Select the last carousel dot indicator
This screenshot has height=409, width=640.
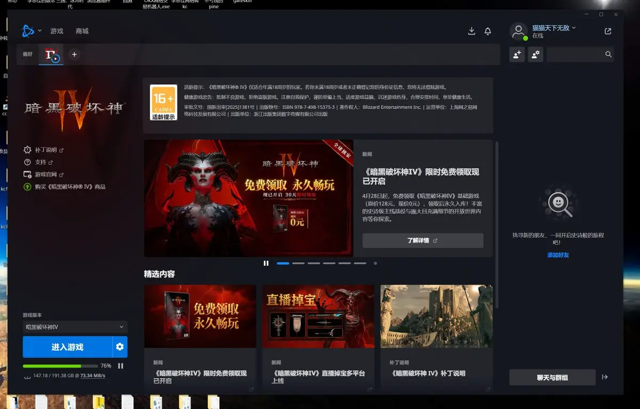point(375,263)
